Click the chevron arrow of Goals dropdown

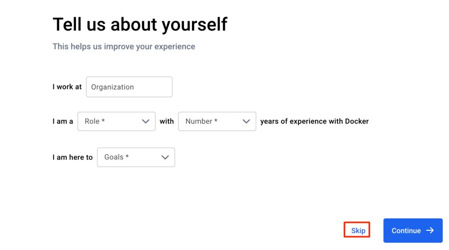click(165, 157)
